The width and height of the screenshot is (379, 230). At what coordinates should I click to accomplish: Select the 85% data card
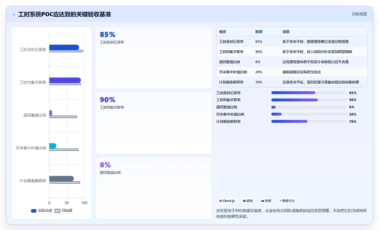coord(154,58)
